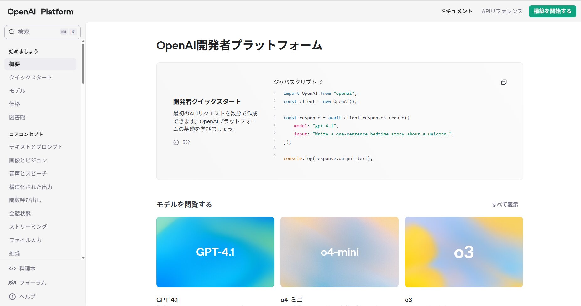Open the o3 model card image

point(464,252)
